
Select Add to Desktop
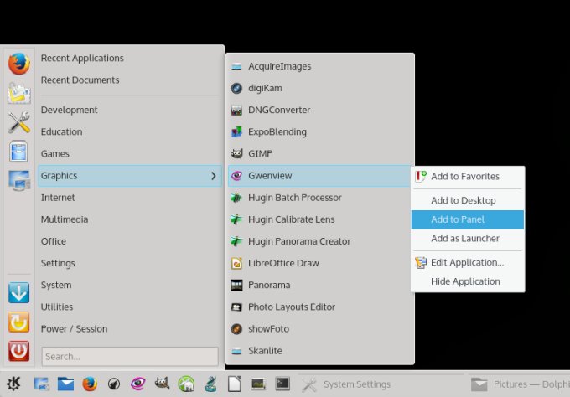click(468, 200)
